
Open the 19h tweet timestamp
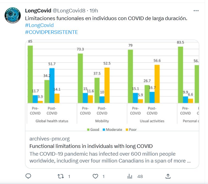point(94,11)
